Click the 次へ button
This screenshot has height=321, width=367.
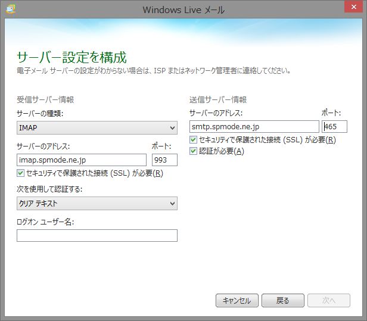329,300
